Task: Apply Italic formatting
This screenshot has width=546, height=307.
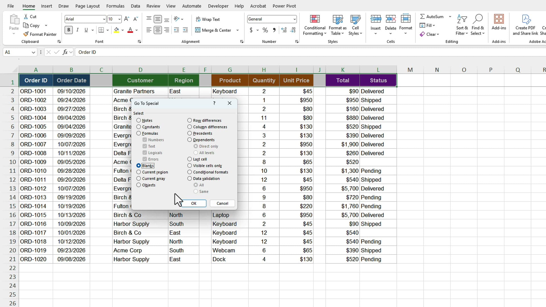Action: coord(77,30)
